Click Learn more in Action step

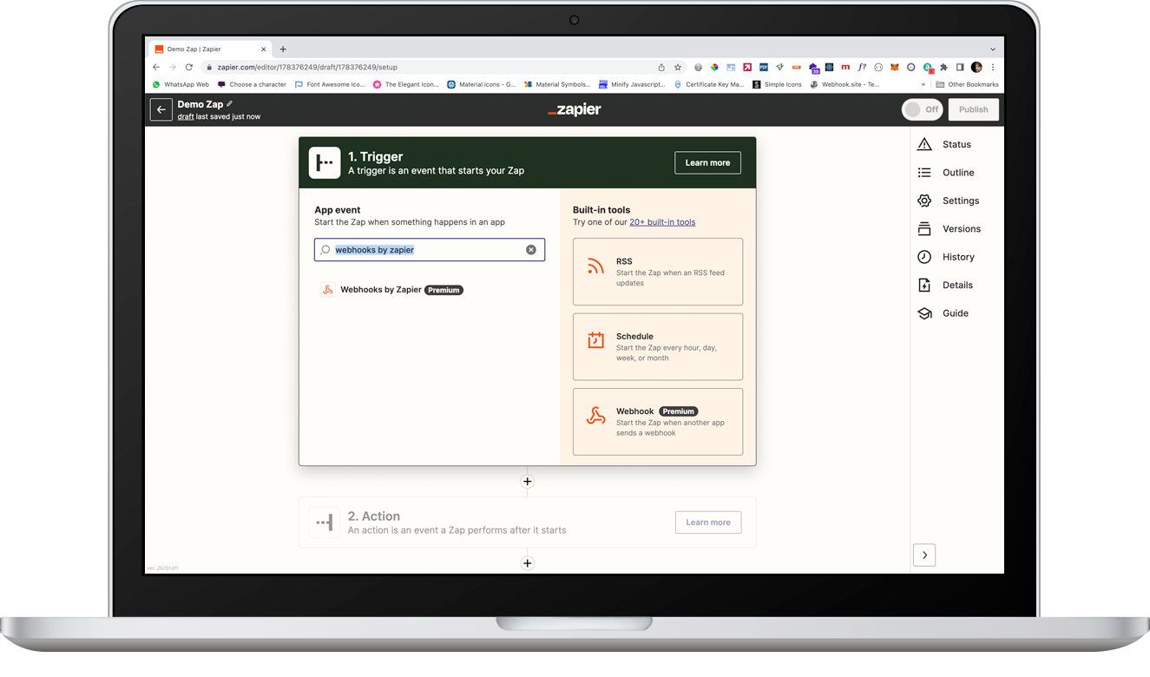708,523
